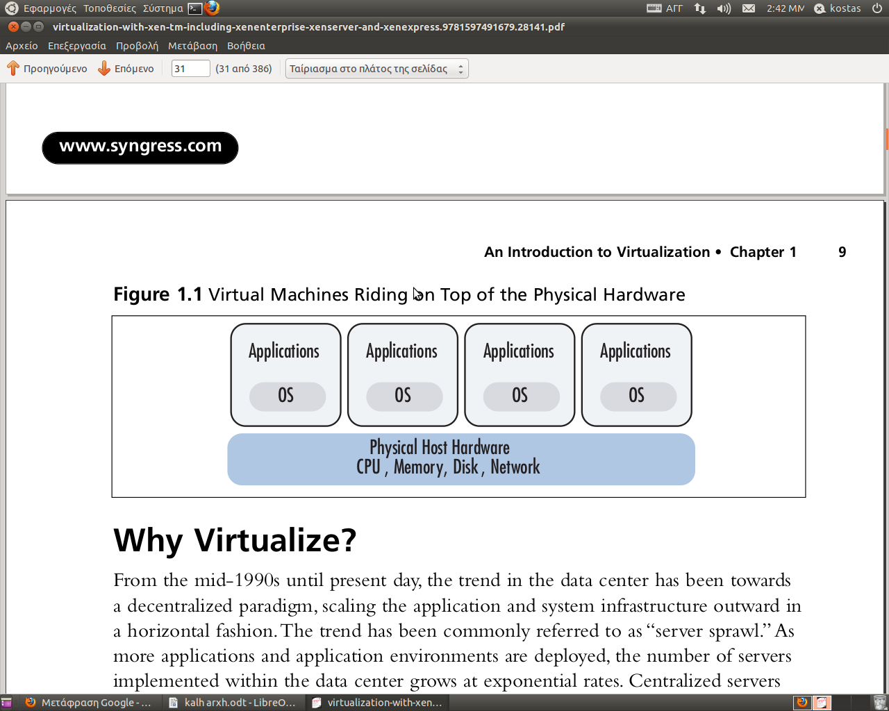Switch to Μετάφραση Google taskbar window
This screenshot has width=889, height=711.
[x=88, y=703]
